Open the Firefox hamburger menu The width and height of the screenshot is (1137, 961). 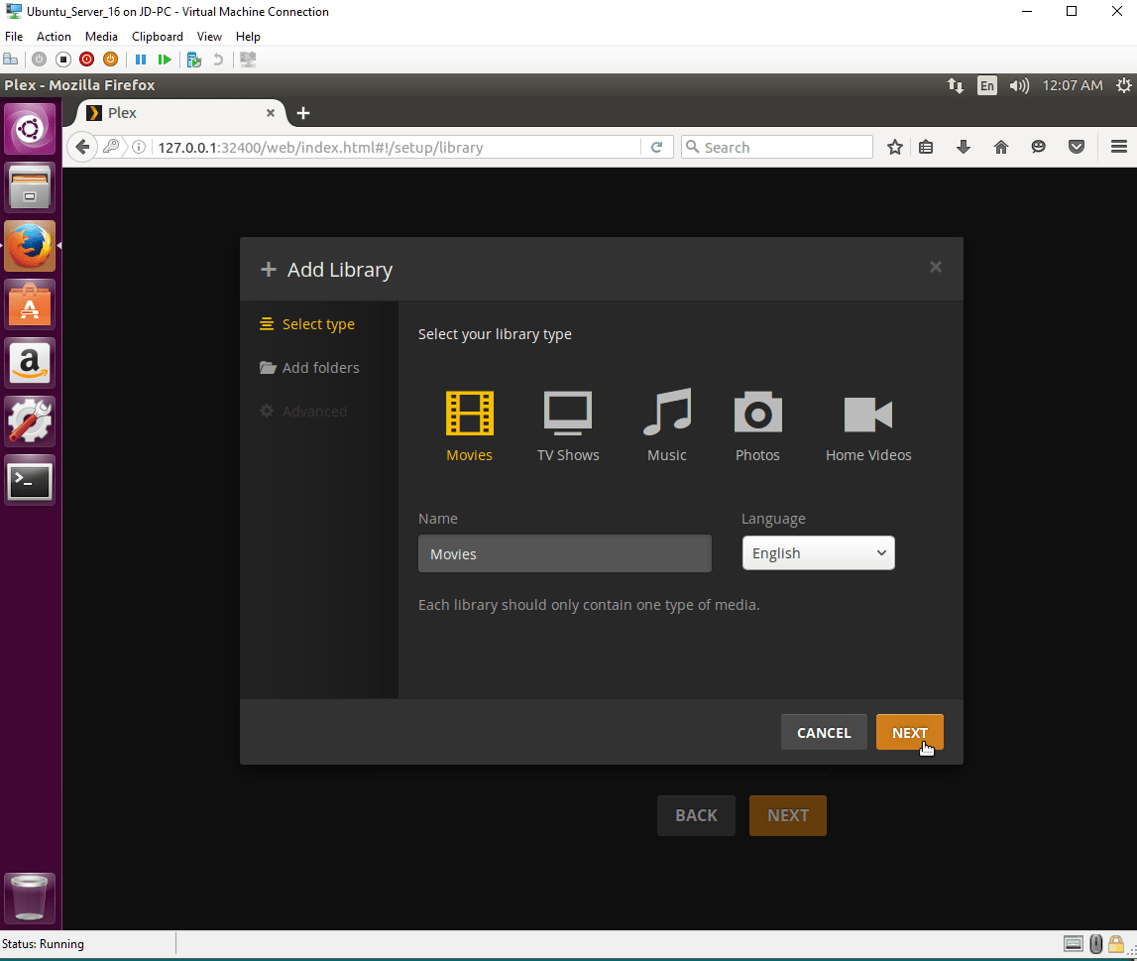click(x=1119, y=147)
